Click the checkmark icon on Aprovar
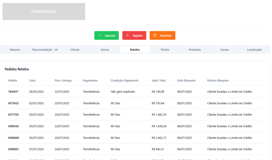The height and width of the screenshot is (160, 272). pyautogui.click(x=99, y=36)
